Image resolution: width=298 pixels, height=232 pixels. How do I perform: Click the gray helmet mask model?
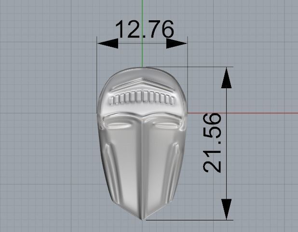pyautogui.click(x=142, y=144)
